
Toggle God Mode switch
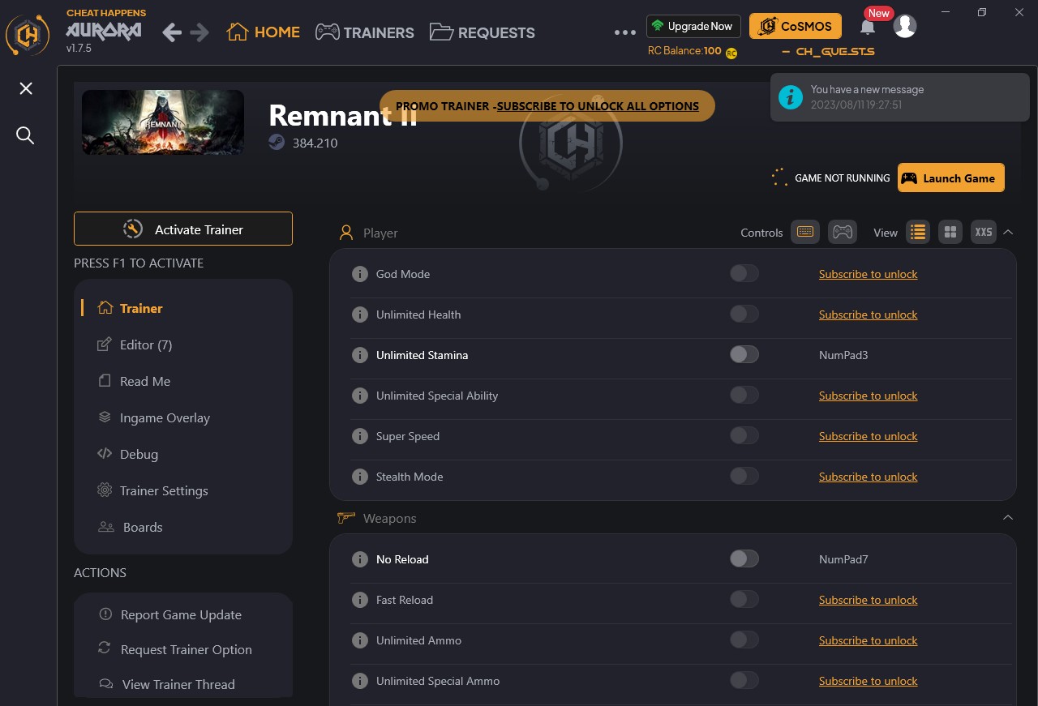click(x=744, y=273)
